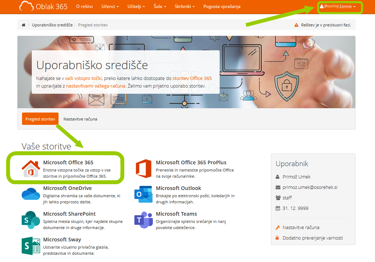Image resolution: width=375 pixels, height=262 pixels.
Task: Open the Skrbniki dropdown menu
Action: click(184, 7)
